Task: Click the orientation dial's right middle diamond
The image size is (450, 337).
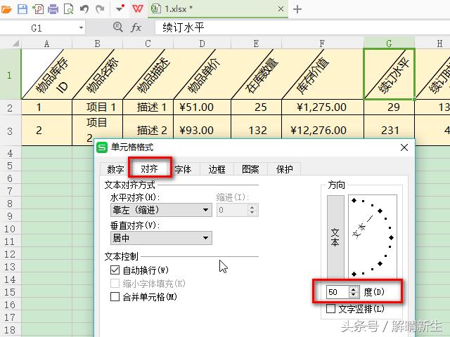Action: tap(391, 237)
